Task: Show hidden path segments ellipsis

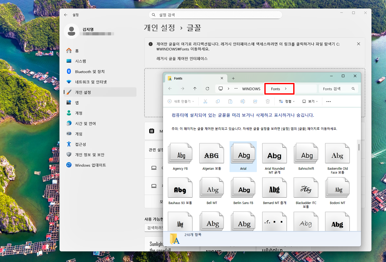Action: point(236,89)
